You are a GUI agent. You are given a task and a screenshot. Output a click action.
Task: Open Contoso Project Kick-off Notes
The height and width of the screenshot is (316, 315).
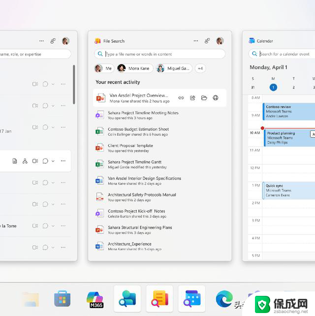(x=159, y=213)
